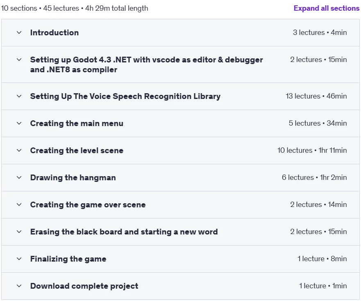The height and width of the screenshot is (301, 361).
Task: Click the Download complete project title
Action: click(x=84, y=286)
